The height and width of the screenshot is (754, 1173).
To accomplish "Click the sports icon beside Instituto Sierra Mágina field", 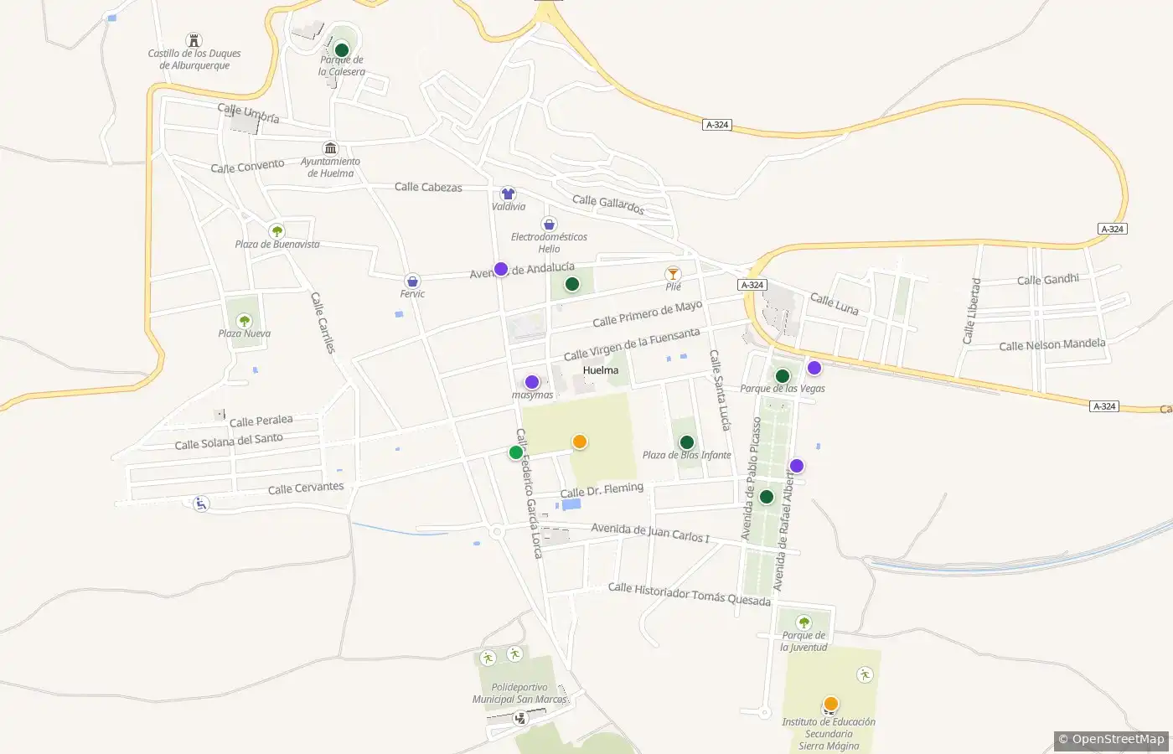I will (865, 674).
